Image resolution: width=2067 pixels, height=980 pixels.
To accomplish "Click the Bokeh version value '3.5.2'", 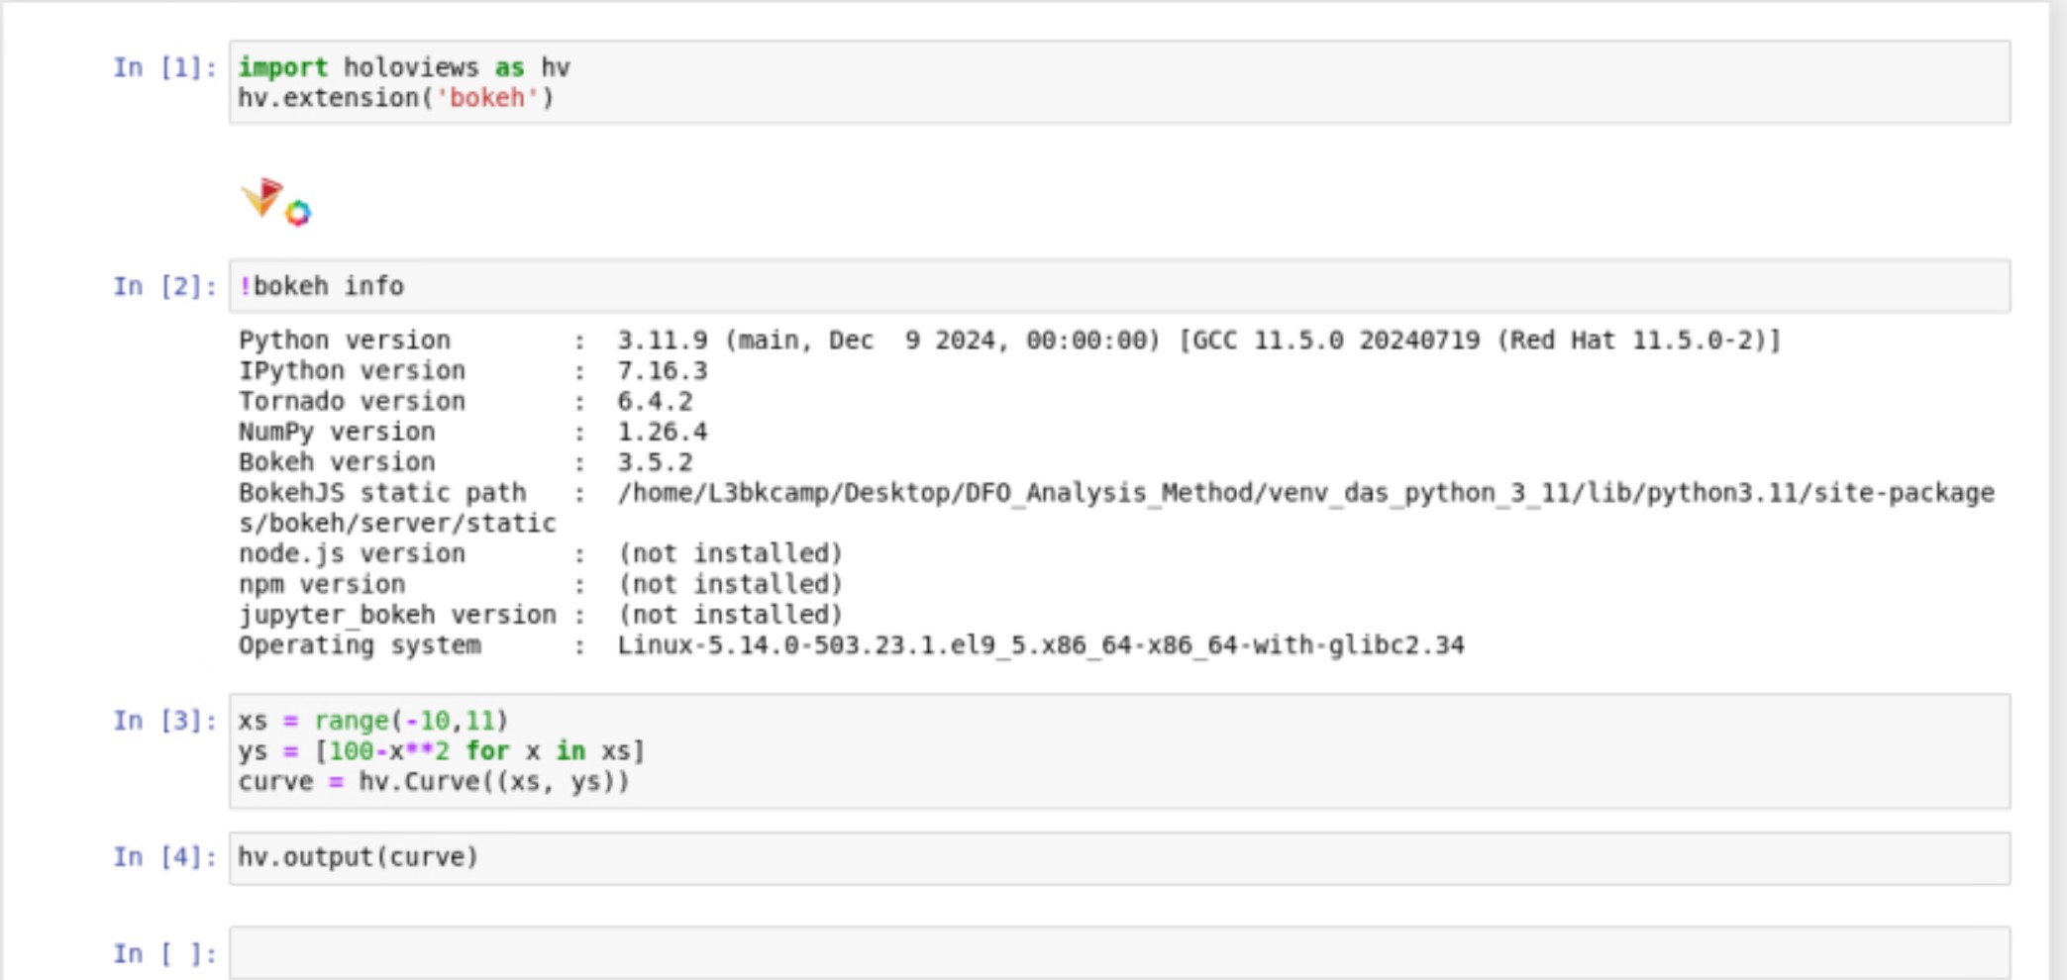I will point(655,462).
